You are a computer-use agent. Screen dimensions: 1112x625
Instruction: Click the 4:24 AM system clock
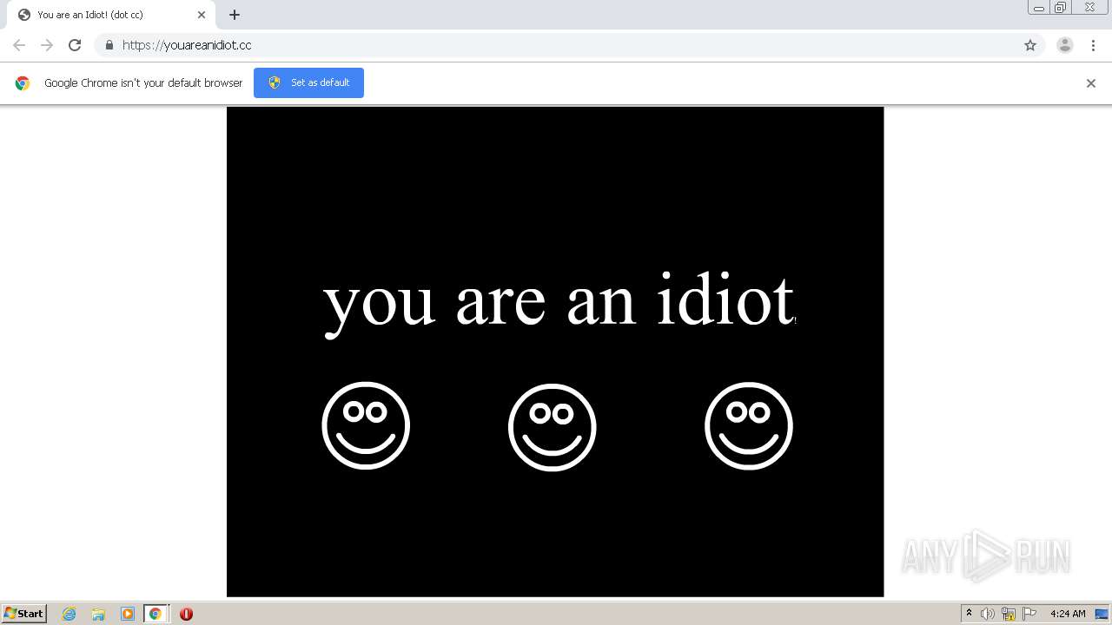coord(1068,614)
